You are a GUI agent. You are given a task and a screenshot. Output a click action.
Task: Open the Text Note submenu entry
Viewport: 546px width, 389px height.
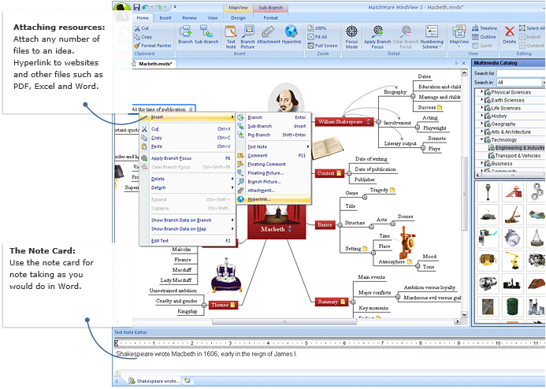point(273,146)
